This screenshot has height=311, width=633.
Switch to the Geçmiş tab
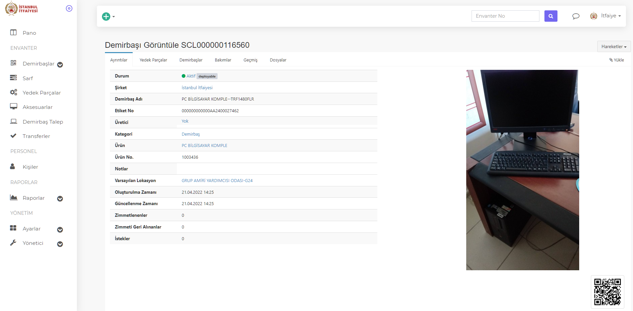[250, 60]
